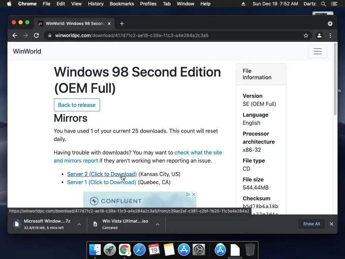Open Chrome's three-dot menu

(x=330, y=35)
